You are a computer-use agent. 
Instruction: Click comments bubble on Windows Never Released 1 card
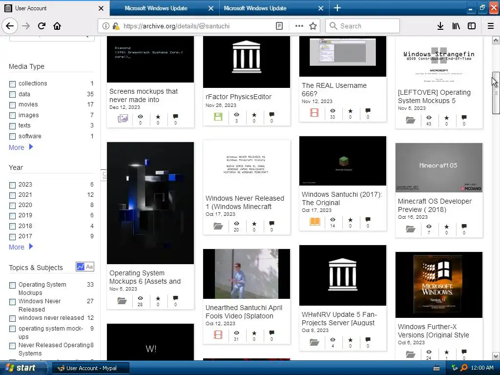coord(271,223)
